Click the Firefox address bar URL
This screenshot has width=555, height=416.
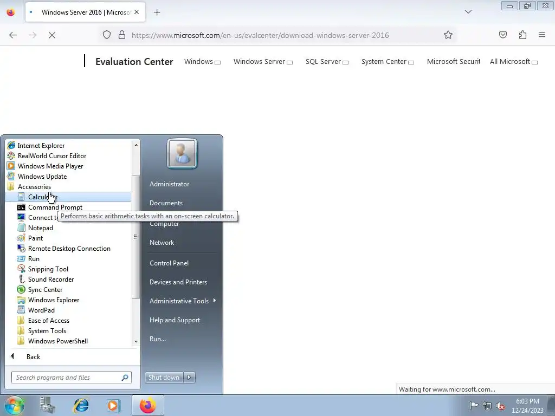260,35
